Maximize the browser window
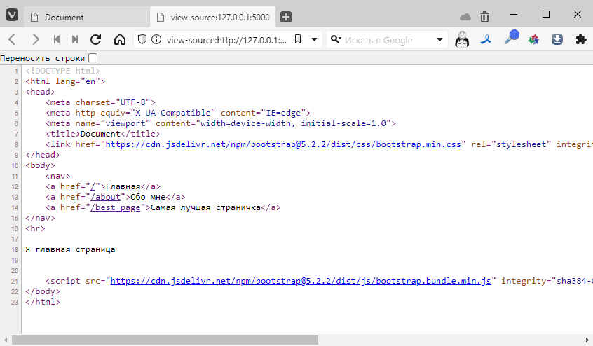Screen dimensions: 593x346 pos(546,15)
